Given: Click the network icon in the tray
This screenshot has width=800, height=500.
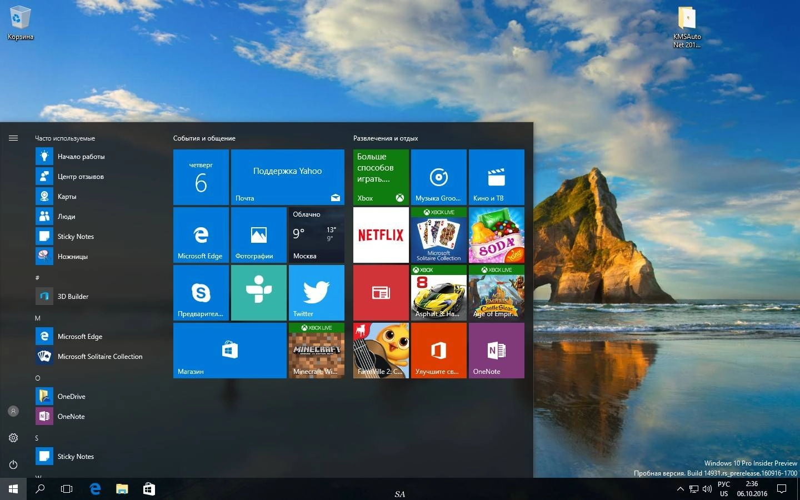Looking at the screenshot, I should tap(694, 489).
